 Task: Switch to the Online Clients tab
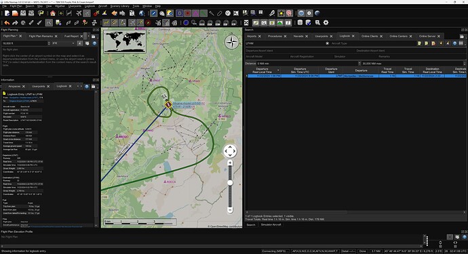370,36
